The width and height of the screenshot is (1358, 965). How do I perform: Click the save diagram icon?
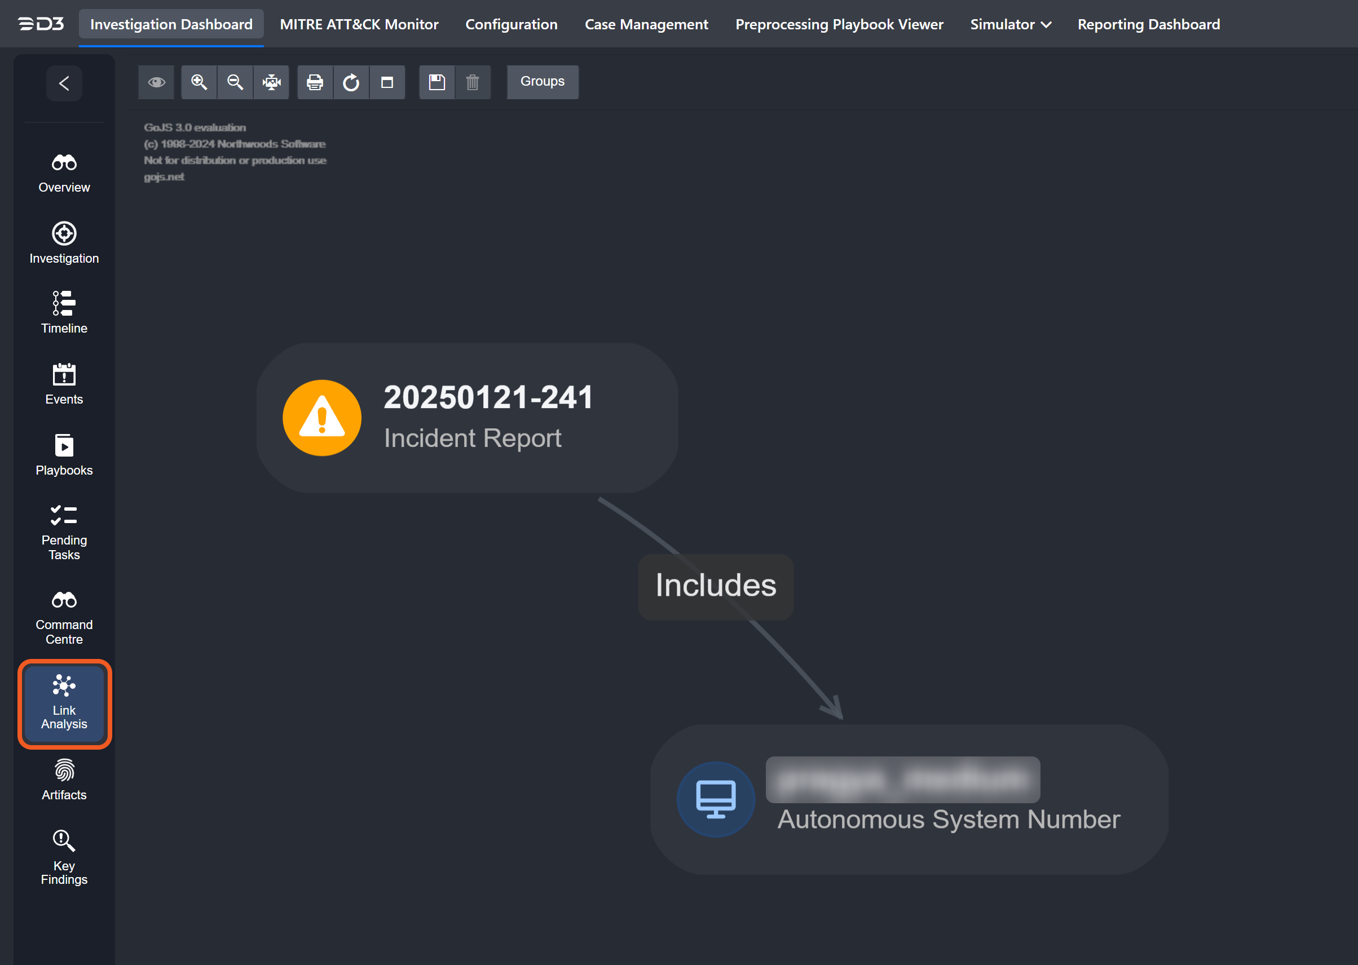437,82
